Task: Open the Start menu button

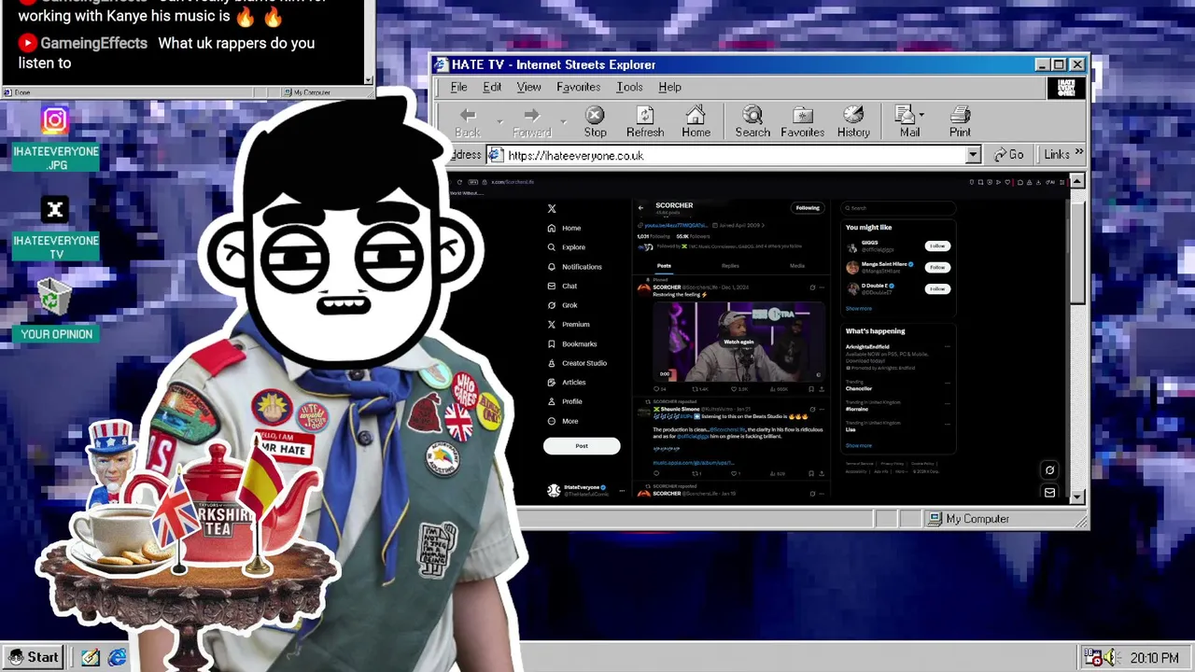Action: 33,657
